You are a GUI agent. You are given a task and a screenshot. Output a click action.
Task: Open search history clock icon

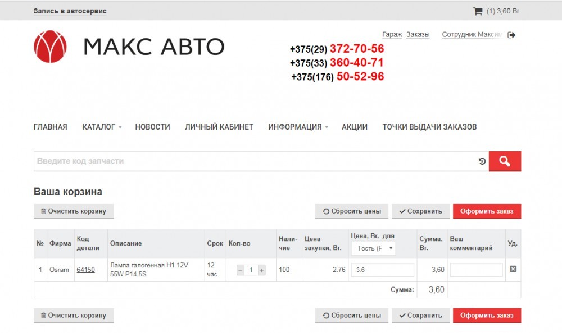pyautogui.click(x=482, y=161)
